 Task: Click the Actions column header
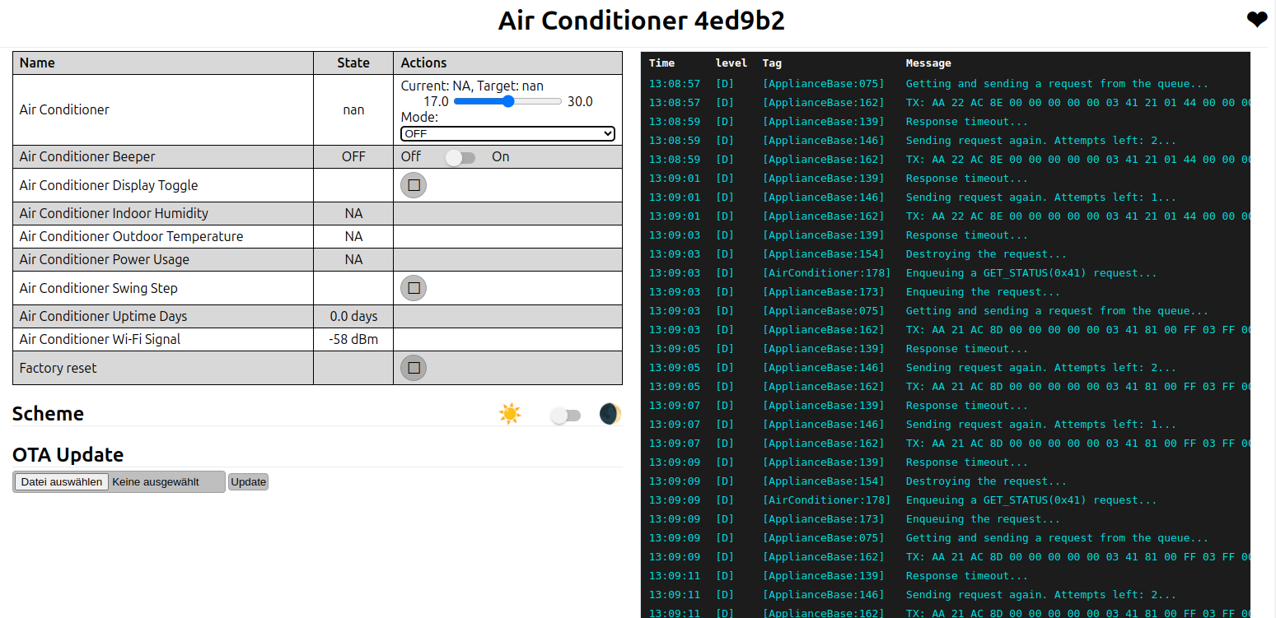[x=507, y=63]
